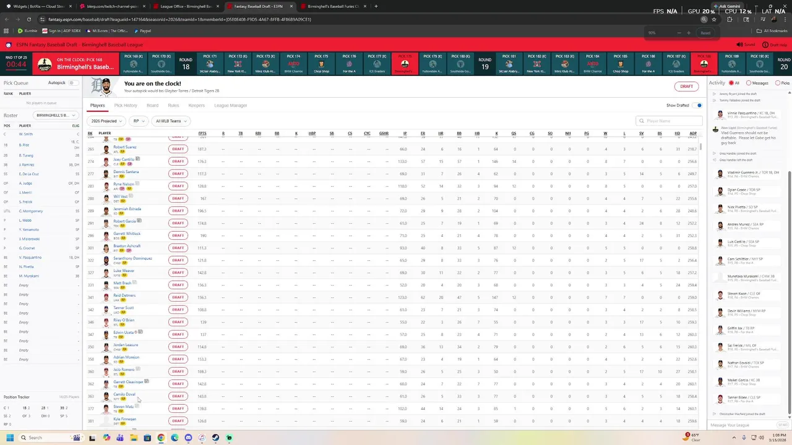Toggle the Autopick switch

click(73, 83)
